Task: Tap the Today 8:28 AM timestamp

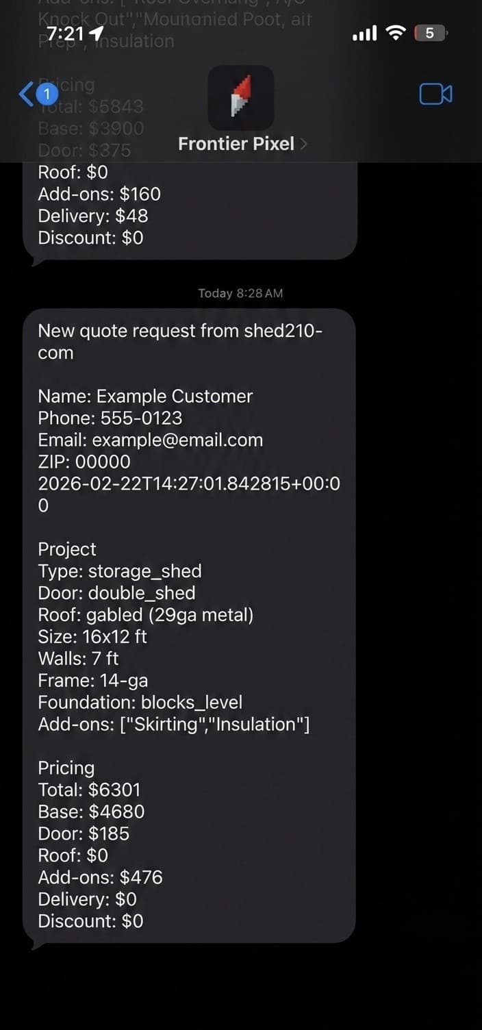Action: coord(241,293)
